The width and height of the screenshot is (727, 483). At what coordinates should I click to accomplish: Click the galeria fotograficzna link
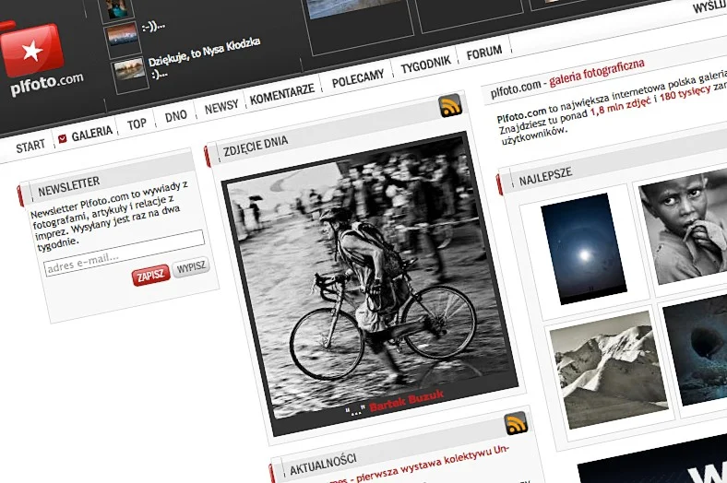point(597,73)
